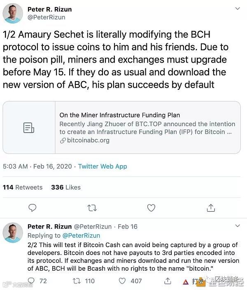Click @PeterRizun in Replying to line
Viewport: 247px width, 290px height.
click(81, 236)
